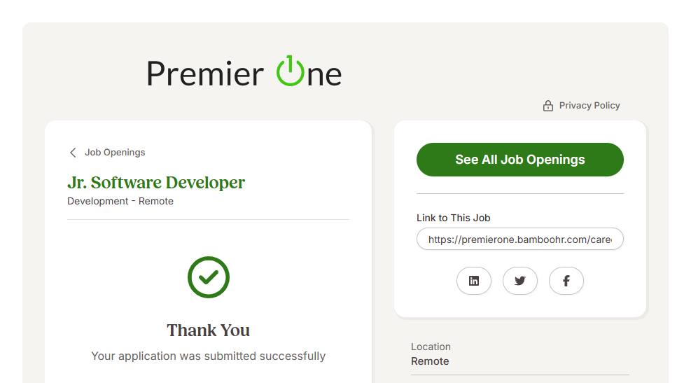Screen dimensions: 691x383
Task: Go back to Job Openings link
Action: 115,153
